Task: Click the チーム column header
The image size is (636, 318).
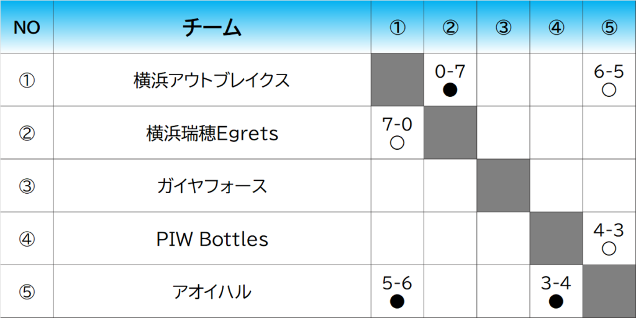Action: tap(212, 27)
